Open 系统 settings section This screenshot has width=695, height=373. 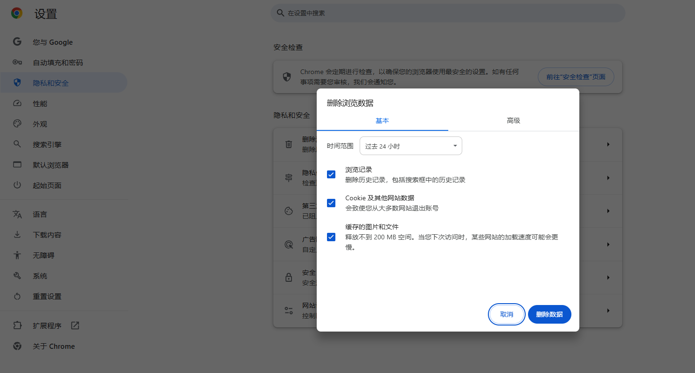(63, 276)
